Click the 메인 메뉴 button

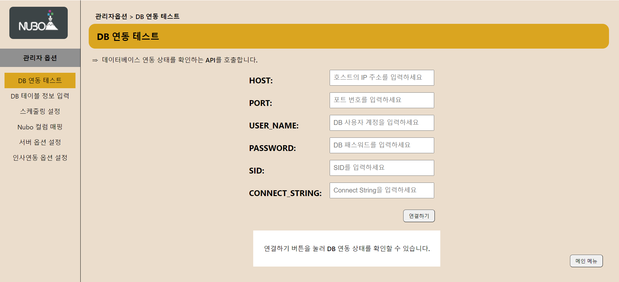click(586, 261)
